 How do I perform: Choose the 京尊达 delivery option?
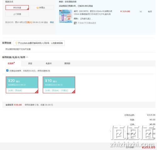pyautogui.click(x=42, y=8)
